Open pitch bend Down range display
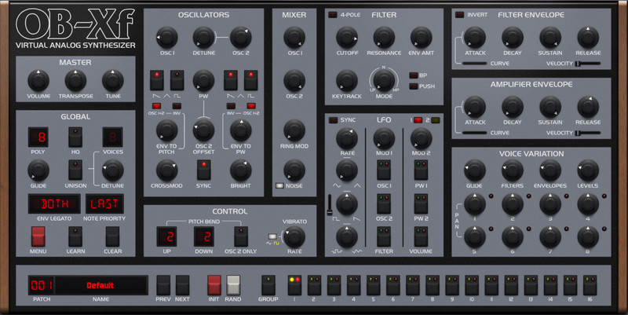 point(204,236)
